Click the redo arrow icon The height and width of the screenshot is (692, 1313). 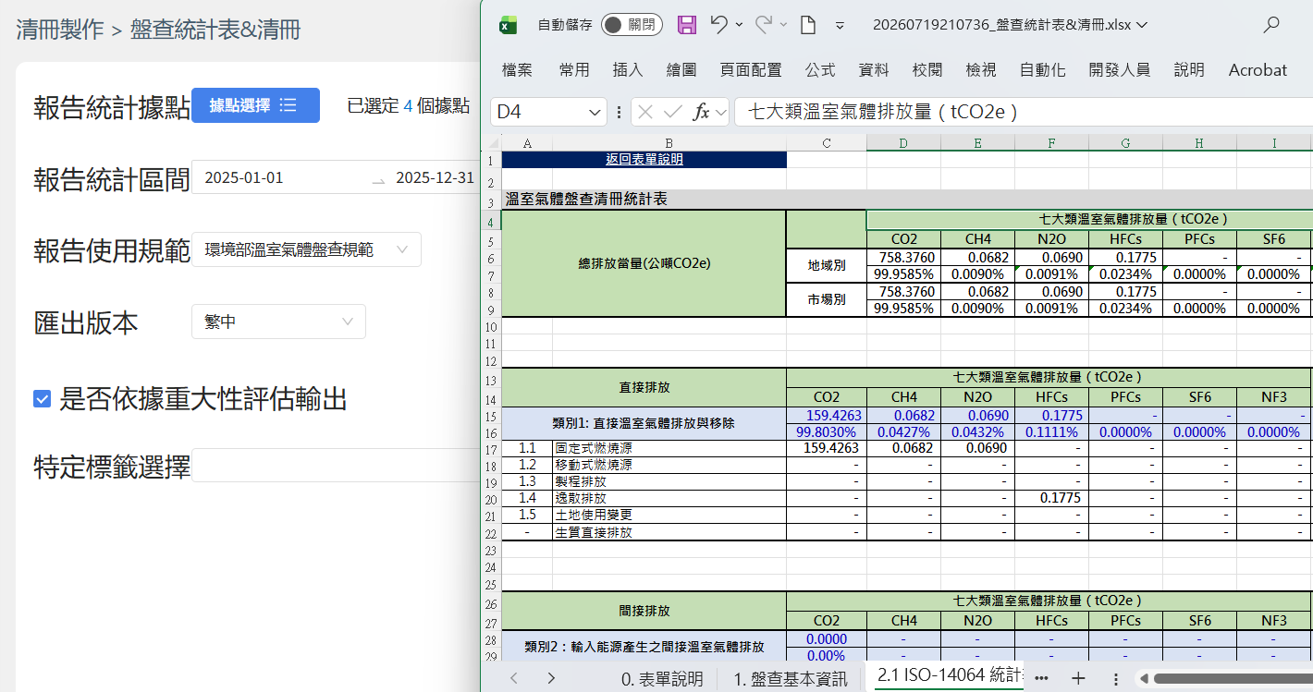pyautogui.click(x=764, y=25)
